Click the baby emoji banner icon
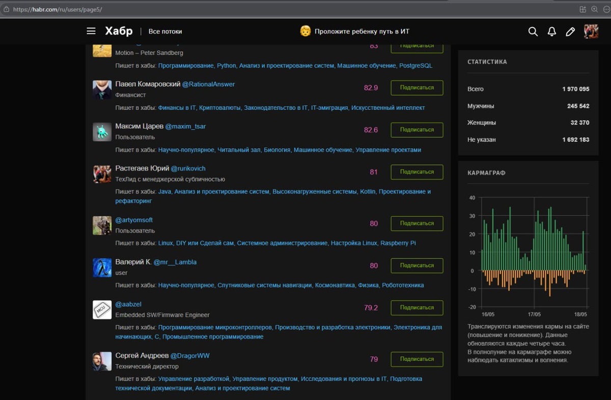The height and width of the screenshot is (400, 611). (x=305, y=31)
